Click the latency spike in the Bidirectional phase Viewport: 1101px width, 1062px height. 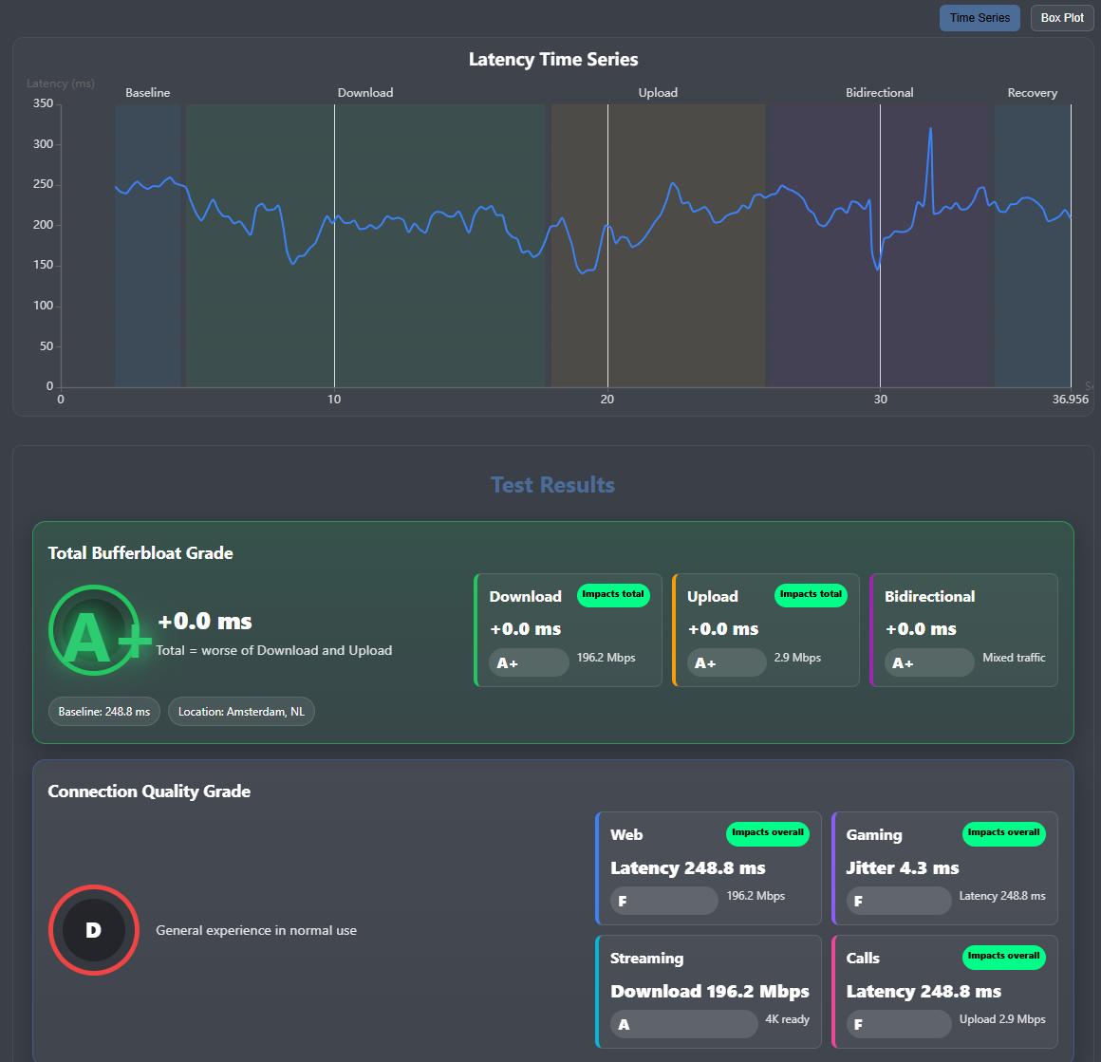tap(930, 131)
